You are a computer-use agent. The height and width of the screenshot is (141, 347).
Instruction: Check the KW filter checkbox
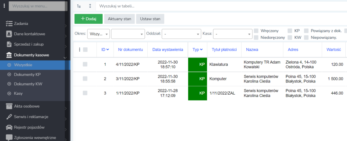[x=290, y=37]
